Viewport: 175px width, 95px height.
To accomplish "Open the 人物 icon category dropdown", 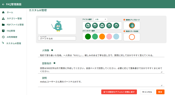I will [100, 19].
